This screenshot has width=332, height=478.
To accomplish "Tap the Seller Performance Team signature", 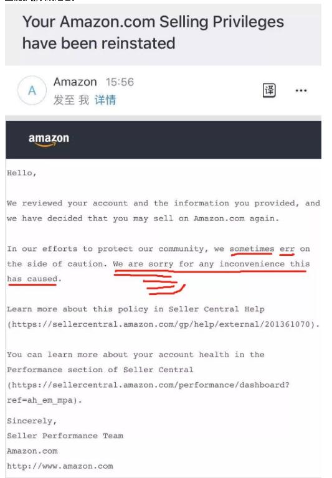I will pyautogui.click(x=65, y=436).
